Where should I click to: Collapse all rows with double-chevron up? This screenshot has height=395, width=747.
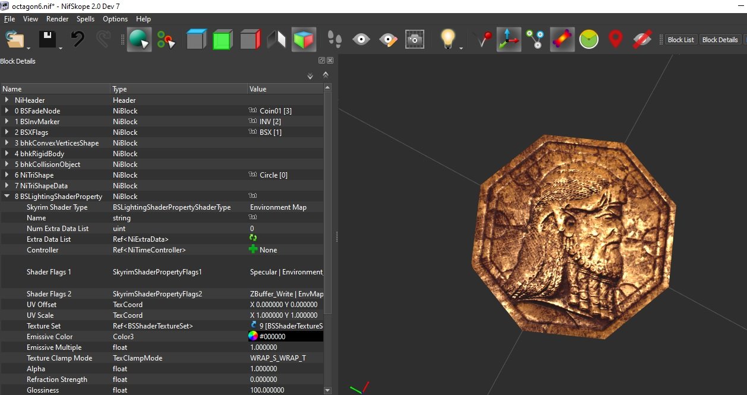(326, 75)
